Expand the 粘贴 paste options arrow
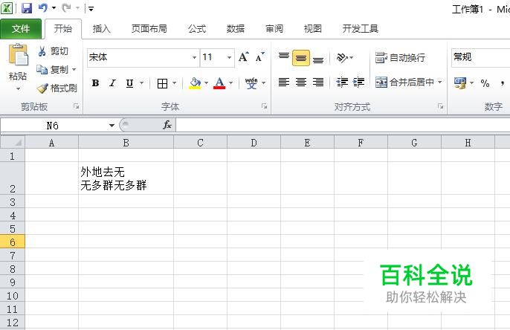 pyautogui.click(x=18, y=88)
